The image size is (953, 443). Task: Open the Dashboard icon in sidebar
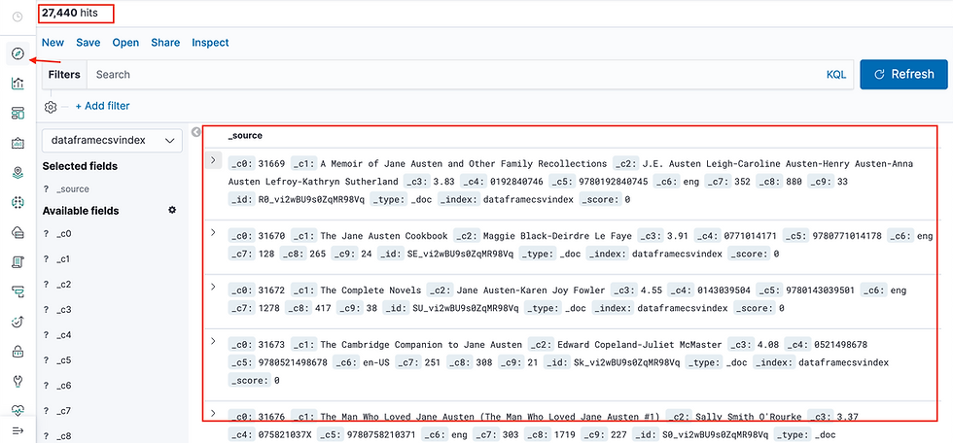(18, 114)
